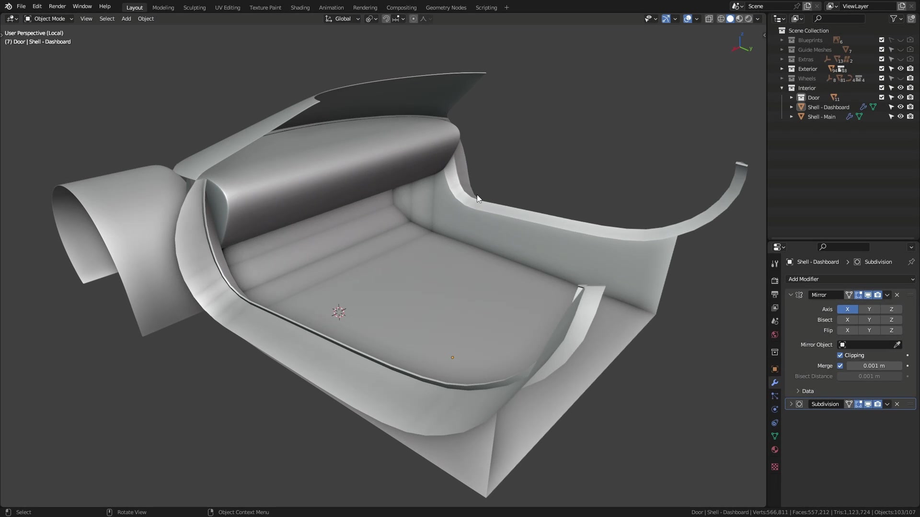Open the viewport Add menu
The height and width of the screenshot is (517, 920).
[126, 19]
